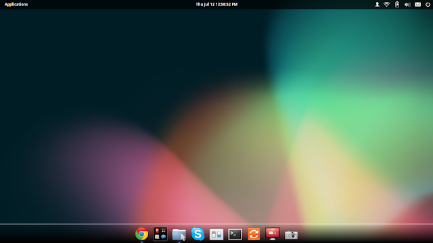Click the running indicator beneath Chrome
Viewport: 433px width, 243px height.
pyautogui.click(x=141, y=242)
